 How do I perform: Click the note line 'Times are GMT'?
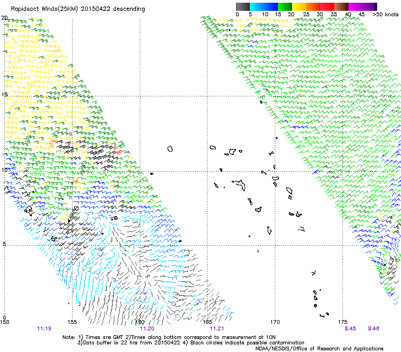coord(105,337)
